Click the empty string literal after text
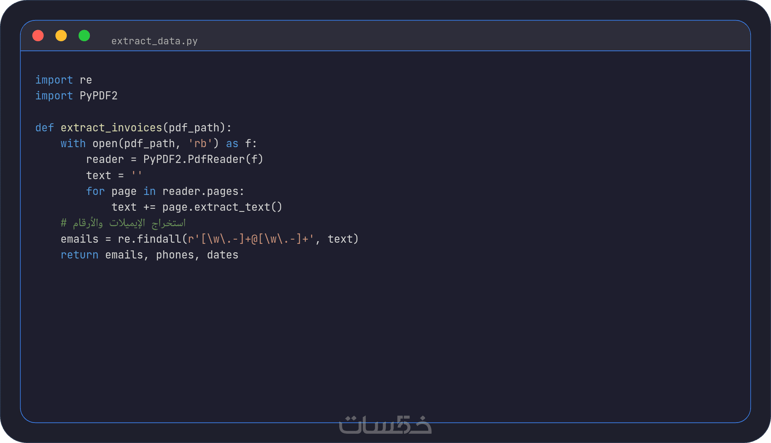Screen dimensions: 771x443 [136, 176]
